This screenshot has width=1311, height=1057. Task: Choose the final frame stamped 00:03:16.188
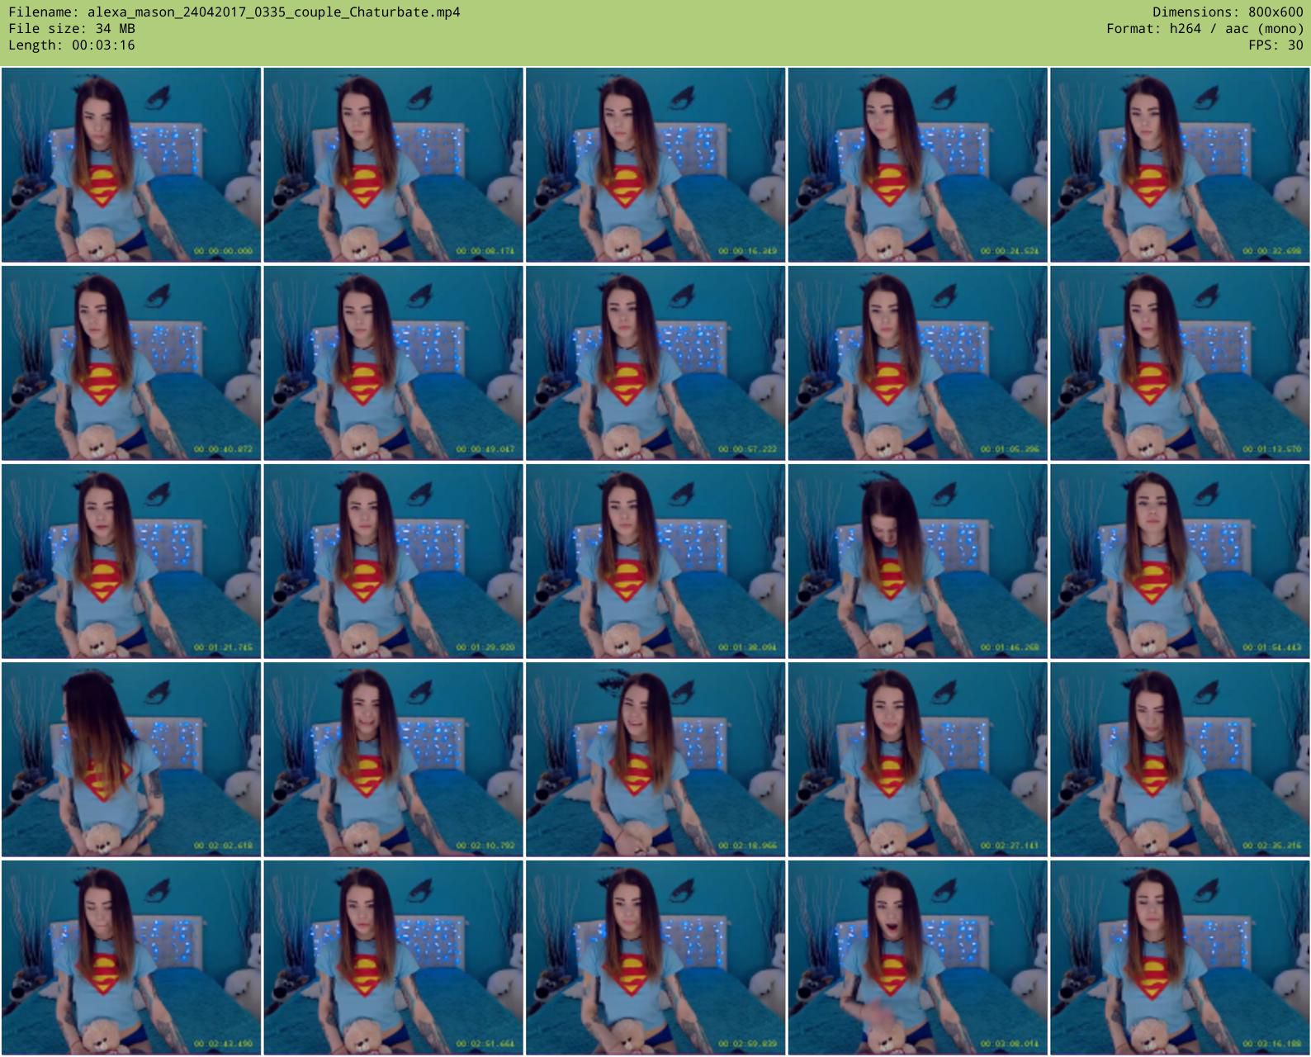tap(1180, 958)
